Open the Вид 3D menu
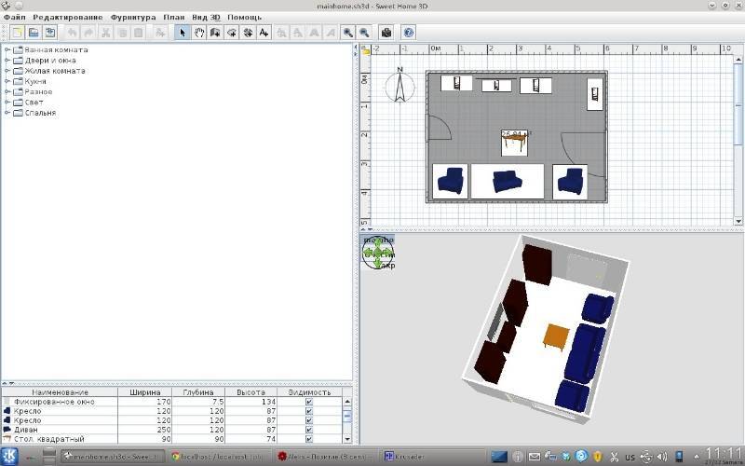 (206, 18)
